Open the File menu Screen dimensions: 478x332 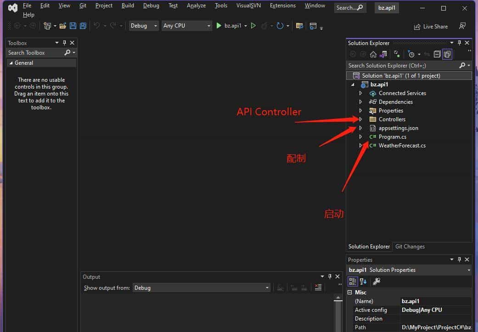coord(27,6)
